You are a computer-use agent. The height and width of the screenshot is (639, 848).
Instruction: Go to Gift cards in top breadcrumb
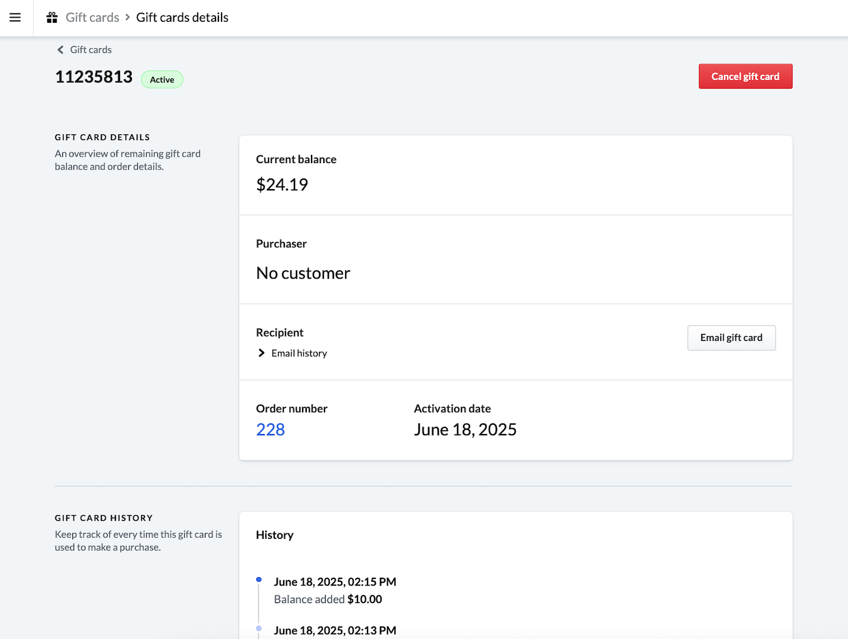[92, 18]
